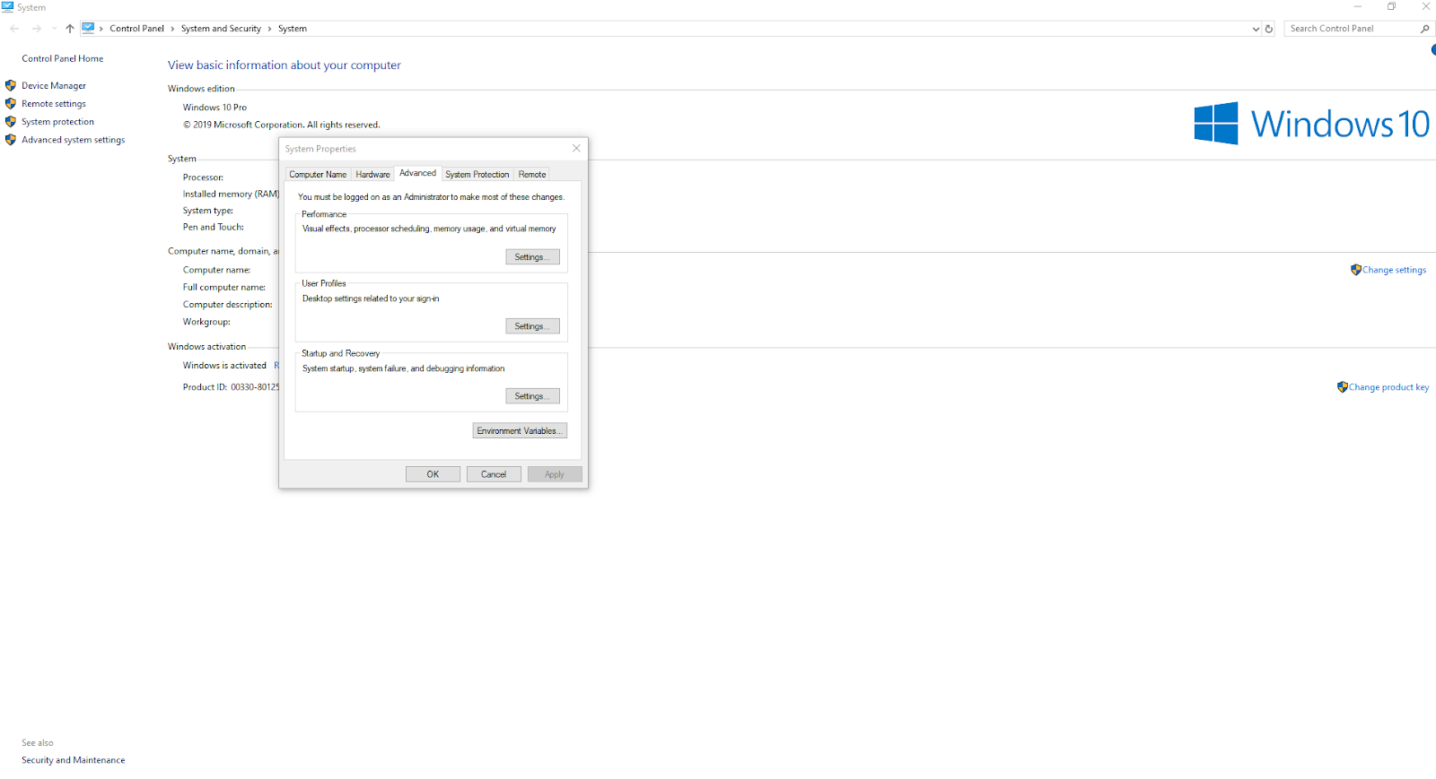Screen dimensions: 1436x779
Task: Minimize the System window
Action: (x=1357, y=6)
